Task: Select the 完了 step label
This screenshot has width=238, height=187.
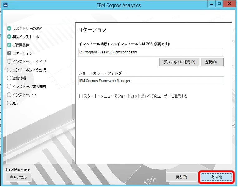Action: coord(16,103)
